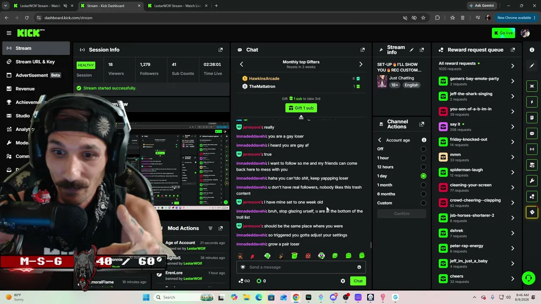Click the red angry emote in chat

click(x=308, y=255)
